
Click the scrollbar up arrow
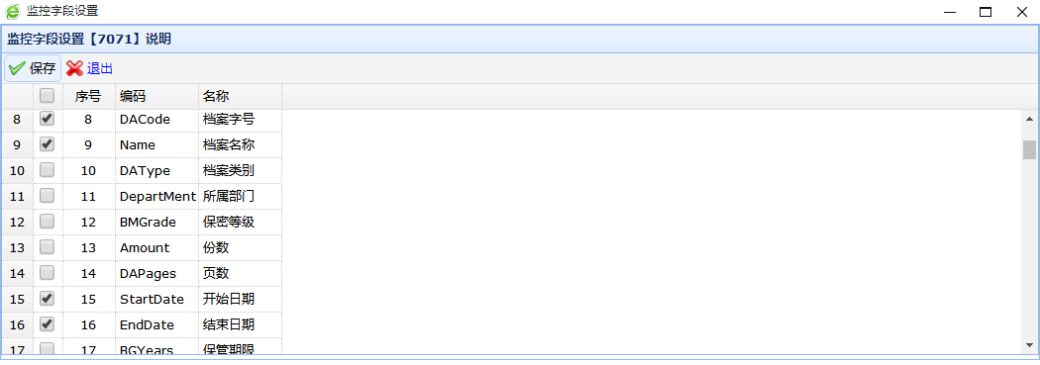(1029, 120)
